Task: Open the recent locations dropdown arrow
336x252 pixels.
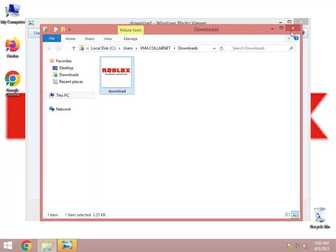Action: tap(66, 48)
